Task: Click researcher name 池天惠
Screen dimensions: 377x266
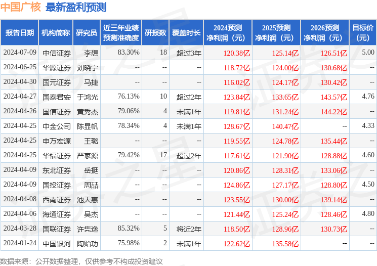Action: click(x=88, y=200)
